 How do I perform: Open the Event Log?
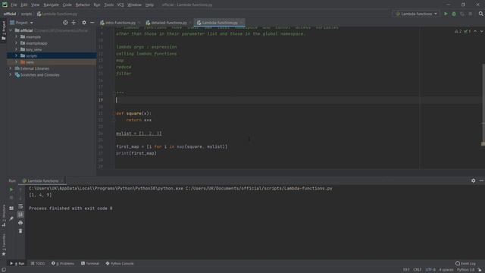(465, 263)
